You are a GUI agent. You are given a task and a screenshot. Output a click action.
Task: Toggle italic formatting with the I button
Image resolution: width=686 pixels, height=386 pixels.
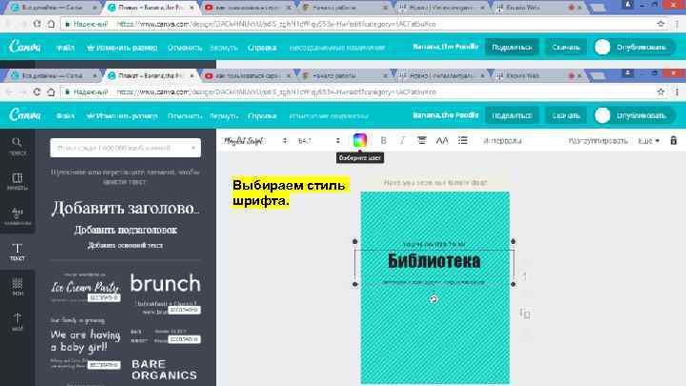402,140
